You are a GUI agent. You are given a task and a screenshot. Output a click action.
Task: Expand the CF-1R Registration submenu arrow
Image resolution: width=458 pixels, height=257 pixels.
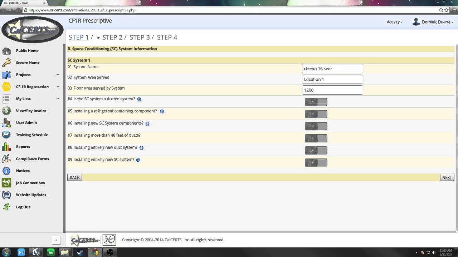[x=58, y=87]
